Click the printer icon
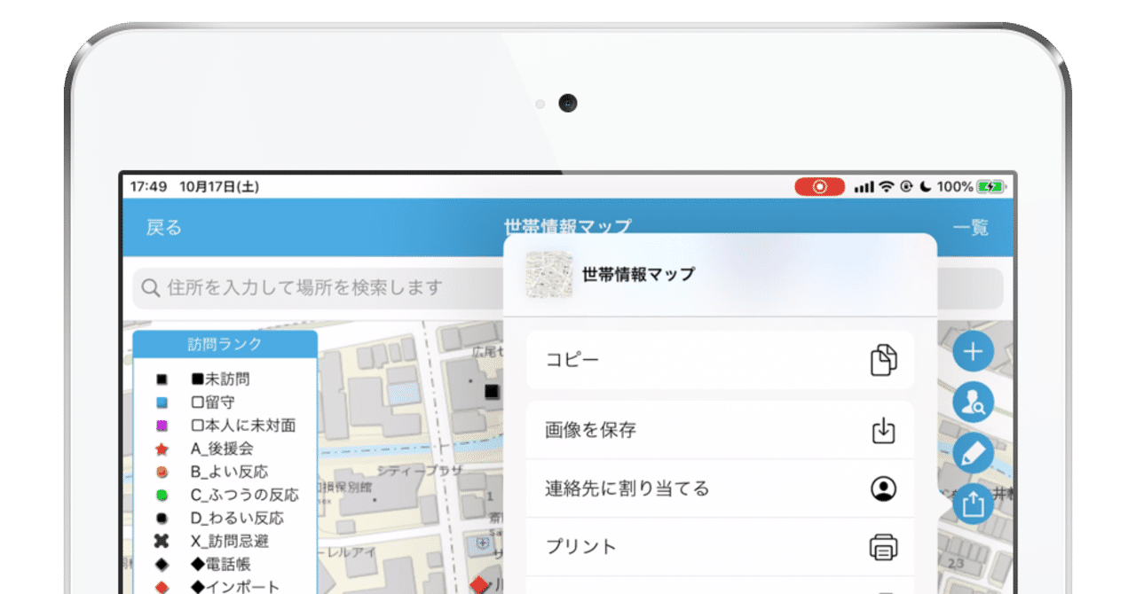This screenshot has width=1136, height=594. click(x=883, y=547)
